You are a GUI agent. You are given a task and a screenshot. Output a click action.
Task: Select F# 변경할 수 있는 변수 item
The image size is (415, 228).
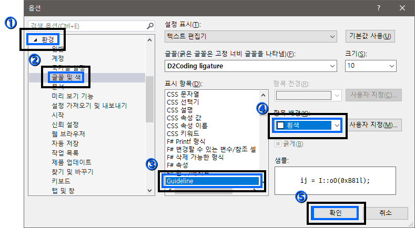(x=211, y=149)
